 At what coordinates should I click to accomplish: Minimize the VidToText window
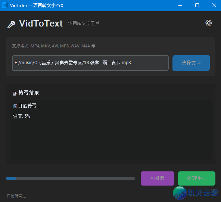(180, 5)
